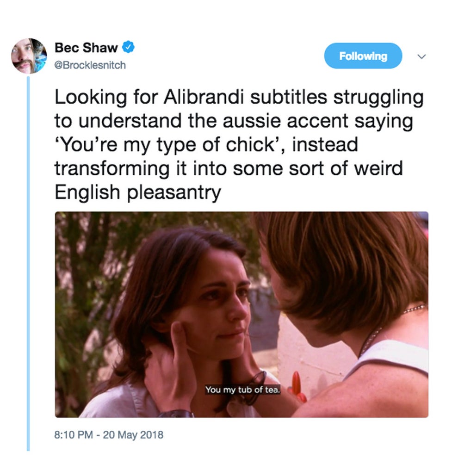Expand the tweet options chevron

[421, 56]
